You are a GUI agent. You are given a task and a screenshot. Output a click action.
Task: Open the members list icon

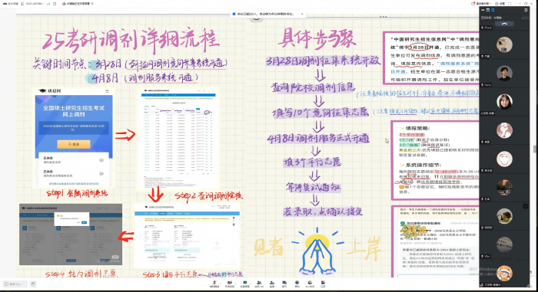click(x=259, y=284)
